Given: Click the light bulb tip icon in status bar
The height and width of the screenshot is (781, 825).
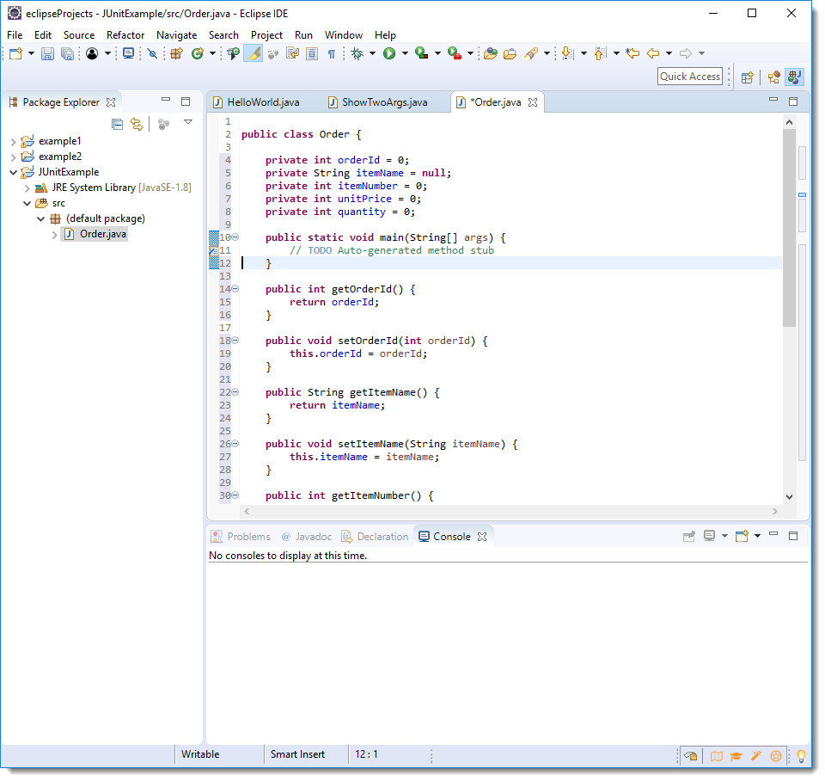Looking at the screenshot, I should tap(801, 756).
